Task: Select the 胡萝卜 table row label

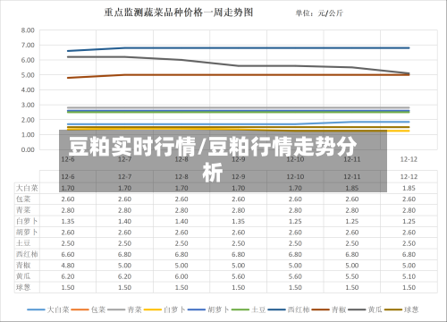Action: click(x=27, y=233)
